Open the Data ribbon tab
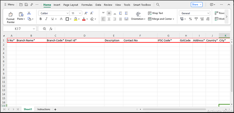 coord(98,5)
